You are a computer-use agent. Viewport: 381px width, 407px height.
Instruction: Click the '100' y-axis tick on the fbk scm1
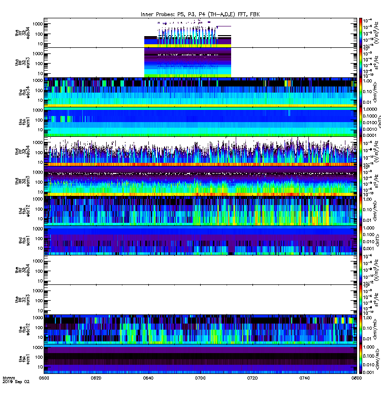39,357
